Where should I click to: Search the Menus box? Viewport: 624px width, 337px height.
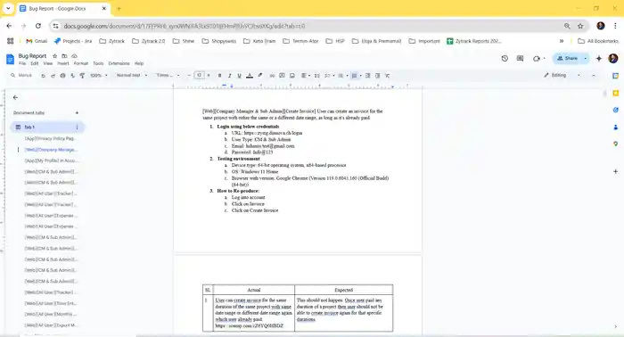pos(21,75)
